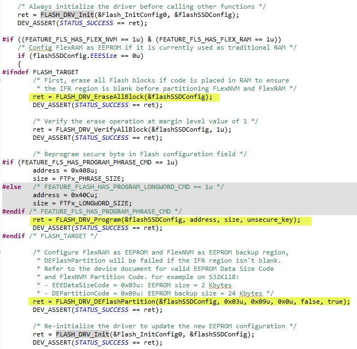Viewport: 357px width, 349px height.
Task: Click 'size = FTFx_LONGWORD_SIZE;' line
Action: pyautogui.click(x=82, y=203)
